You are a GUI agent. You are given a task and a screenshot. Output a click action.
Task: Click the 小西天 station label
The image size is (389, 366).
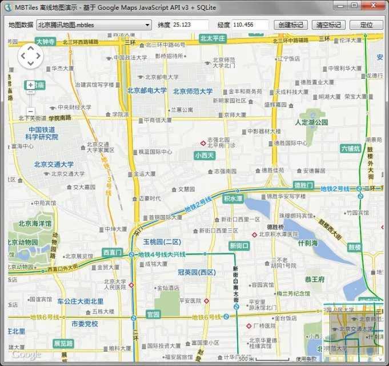coord(204,156)
